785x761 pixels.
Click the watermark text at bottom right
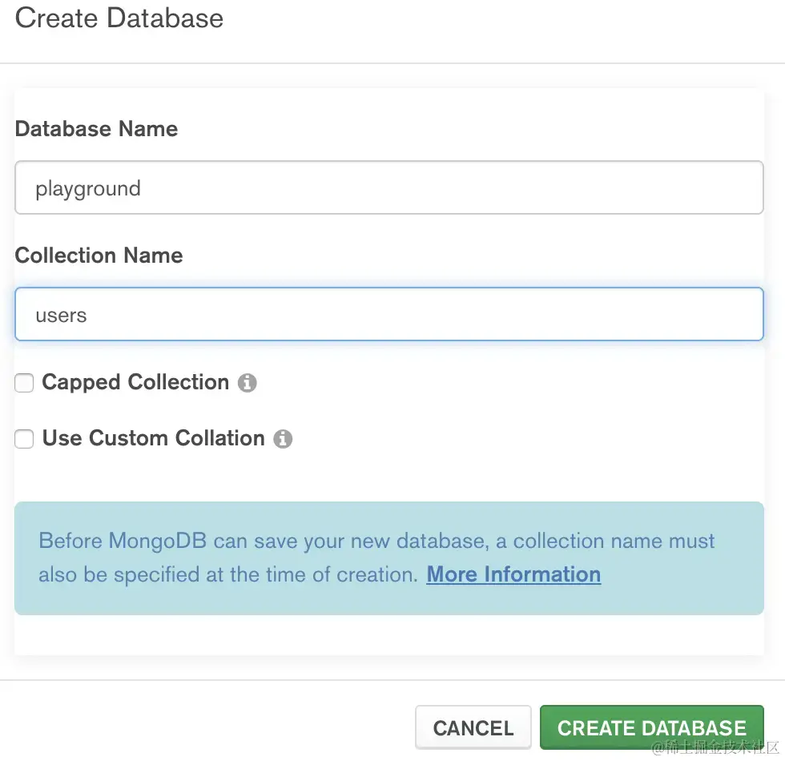[715, 748]
